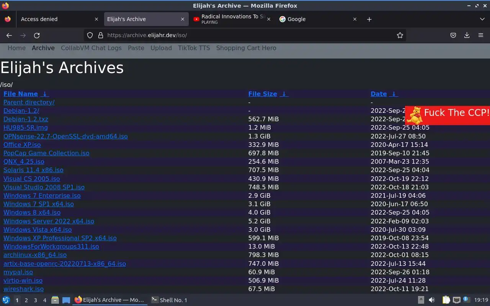The image size is (490, 306).
Task: Open the Downloads toolbar icon
Action: [x=467, y=35]
